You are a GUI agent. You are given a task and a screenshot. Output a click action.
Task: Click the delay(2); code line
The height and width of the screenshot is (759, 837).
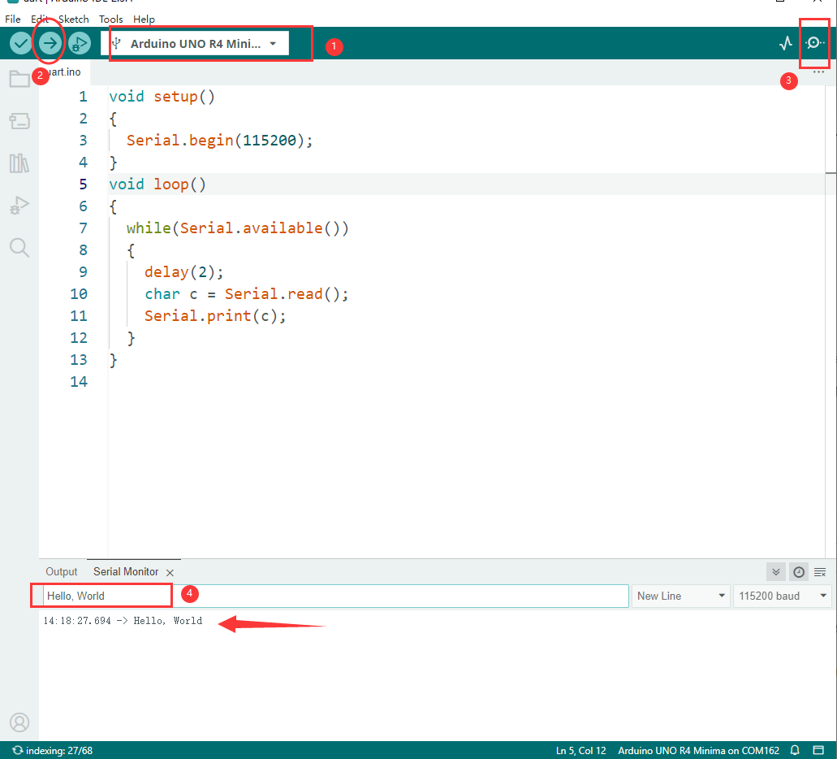click(184, 272)
